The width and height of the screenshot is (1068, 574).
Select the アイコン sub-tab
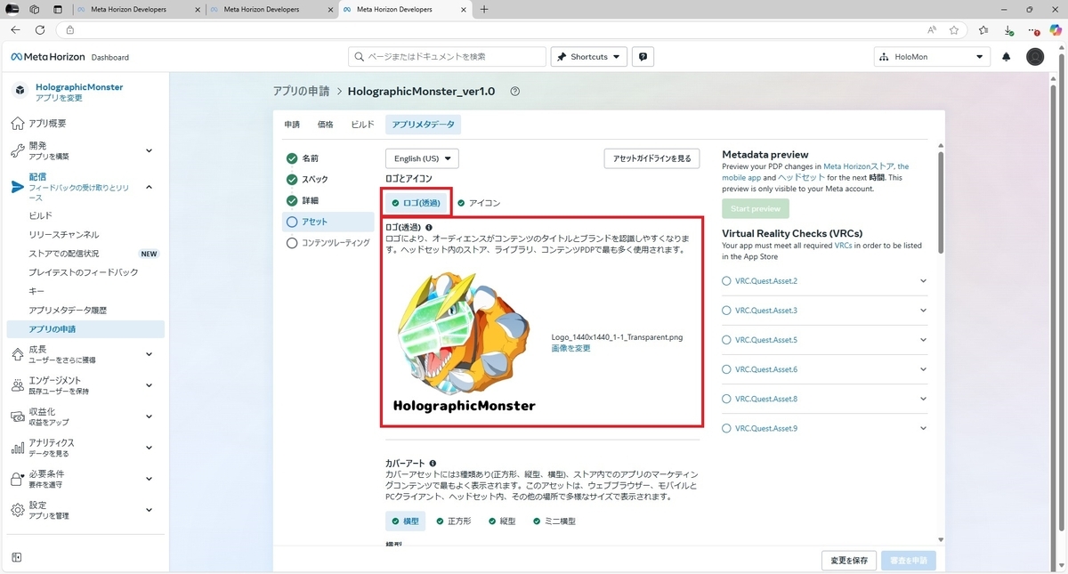point(479,203)
